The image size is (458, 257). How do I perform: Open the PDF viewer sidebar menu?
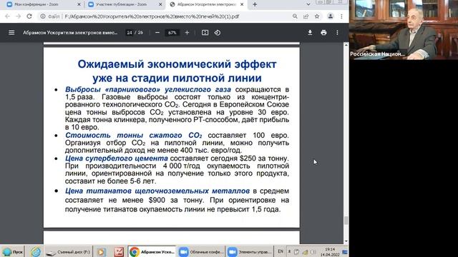11,33
